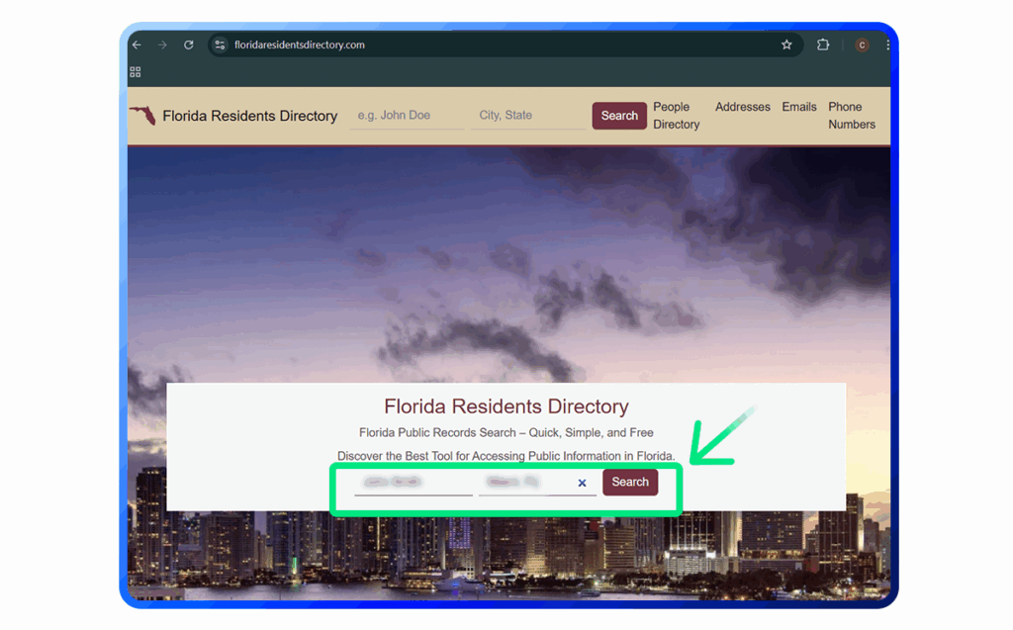Image resolution: width=1013 pixels, height=630 pixels.
Task: Click the header 'e.g. John Doe' name field
Action: [x=406, y=116]
